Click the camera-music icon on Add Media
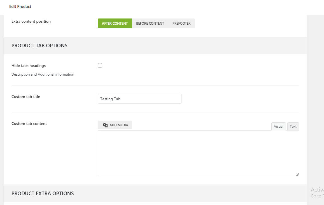 pyautogui.click(x=105, y=125)
